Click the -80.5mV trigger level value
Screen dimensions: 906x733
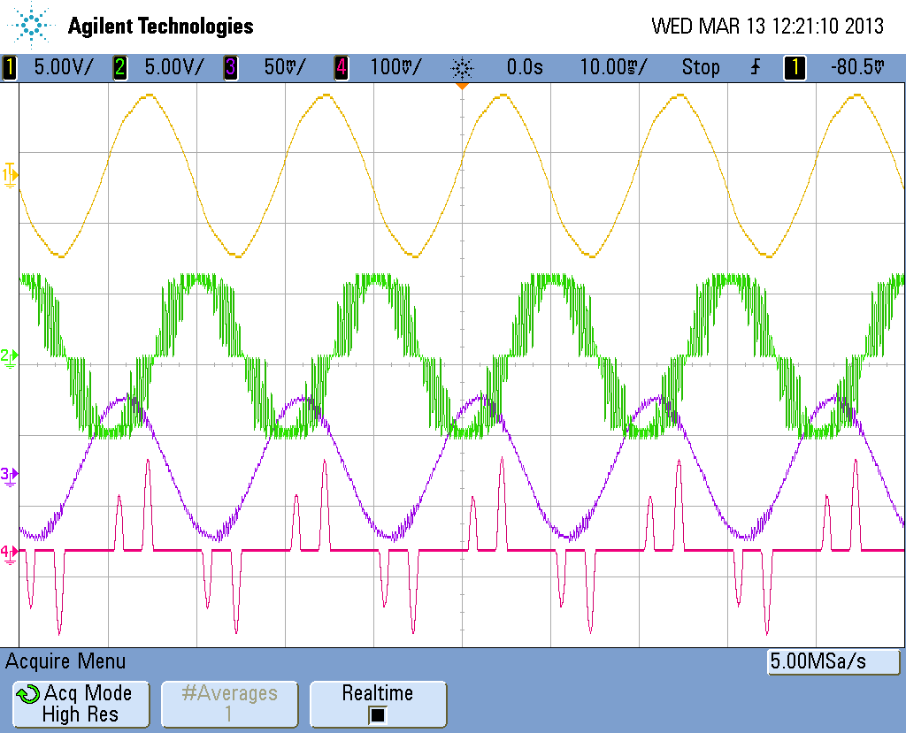coord(857,67)
